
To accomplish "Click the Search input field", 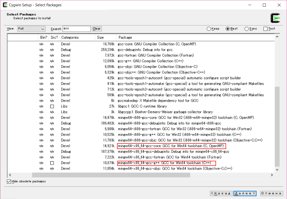I will 77,29.
